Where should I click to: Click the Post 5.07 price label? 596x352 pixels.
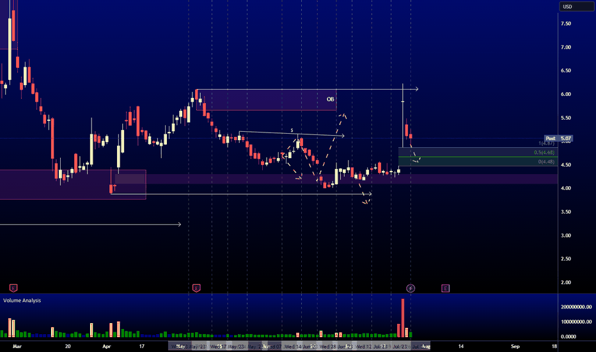[x=558, y=138]
